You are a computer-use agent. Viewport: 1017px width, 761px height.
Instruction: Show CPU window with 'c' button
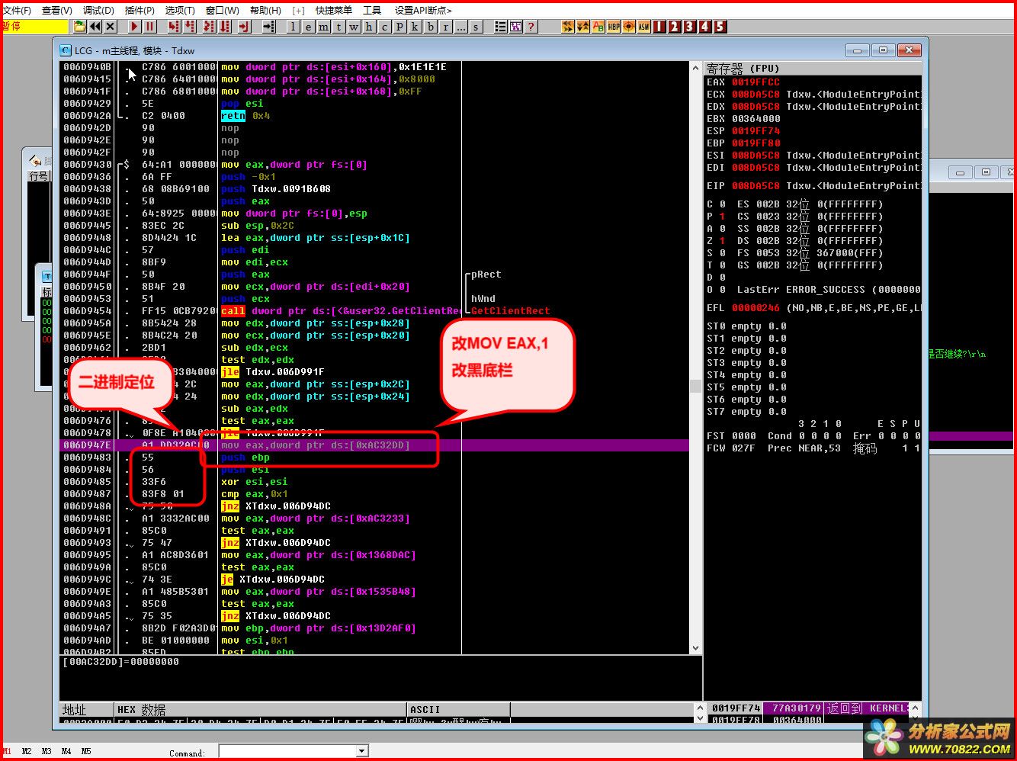[x=385, y=27]
